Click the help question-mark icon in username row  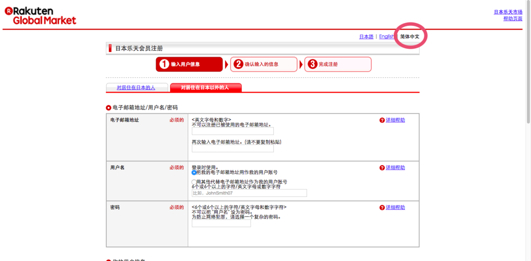click(x=382, y=168)
